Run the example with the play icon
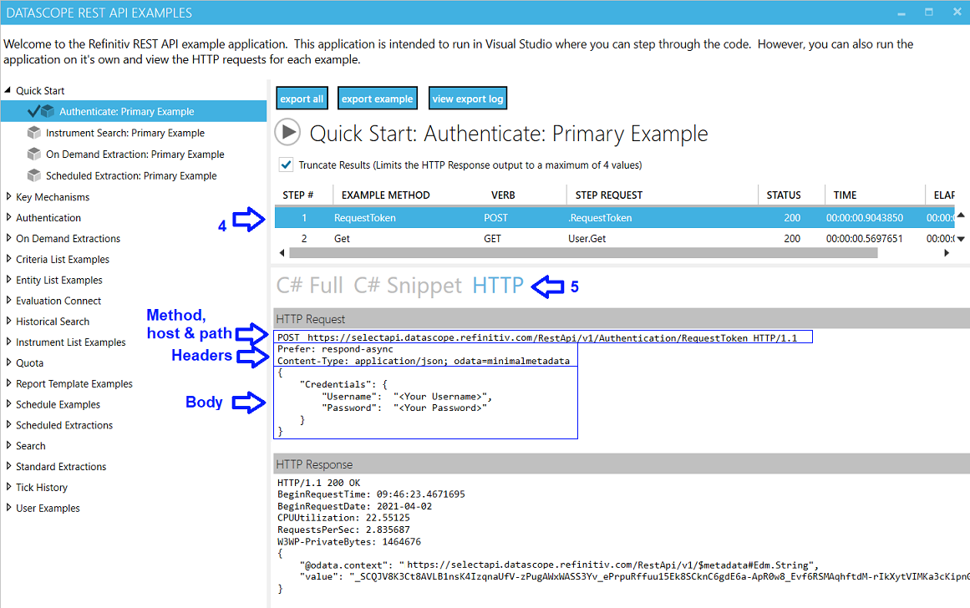 287,132
